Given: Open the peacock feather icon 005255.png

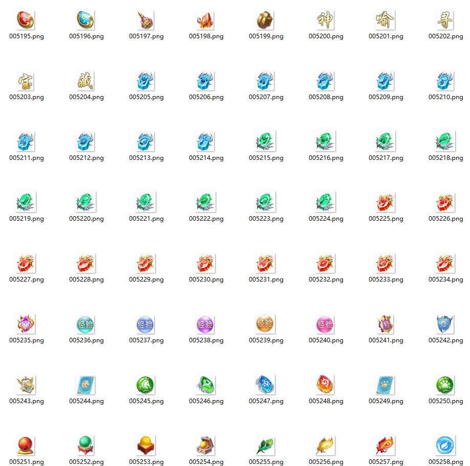Looking at the screenshot, I should (265, 445).
